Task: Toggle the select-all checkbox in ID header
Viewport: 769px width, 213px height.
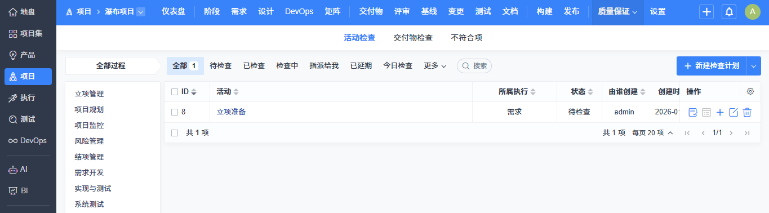Action: tap(175, 91)
